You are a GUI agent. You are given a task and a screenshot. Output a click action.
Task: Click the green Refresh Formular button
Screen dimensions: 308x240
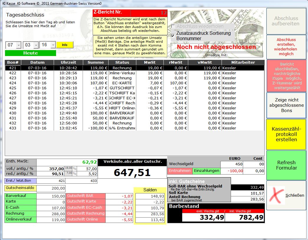point(286,165)
